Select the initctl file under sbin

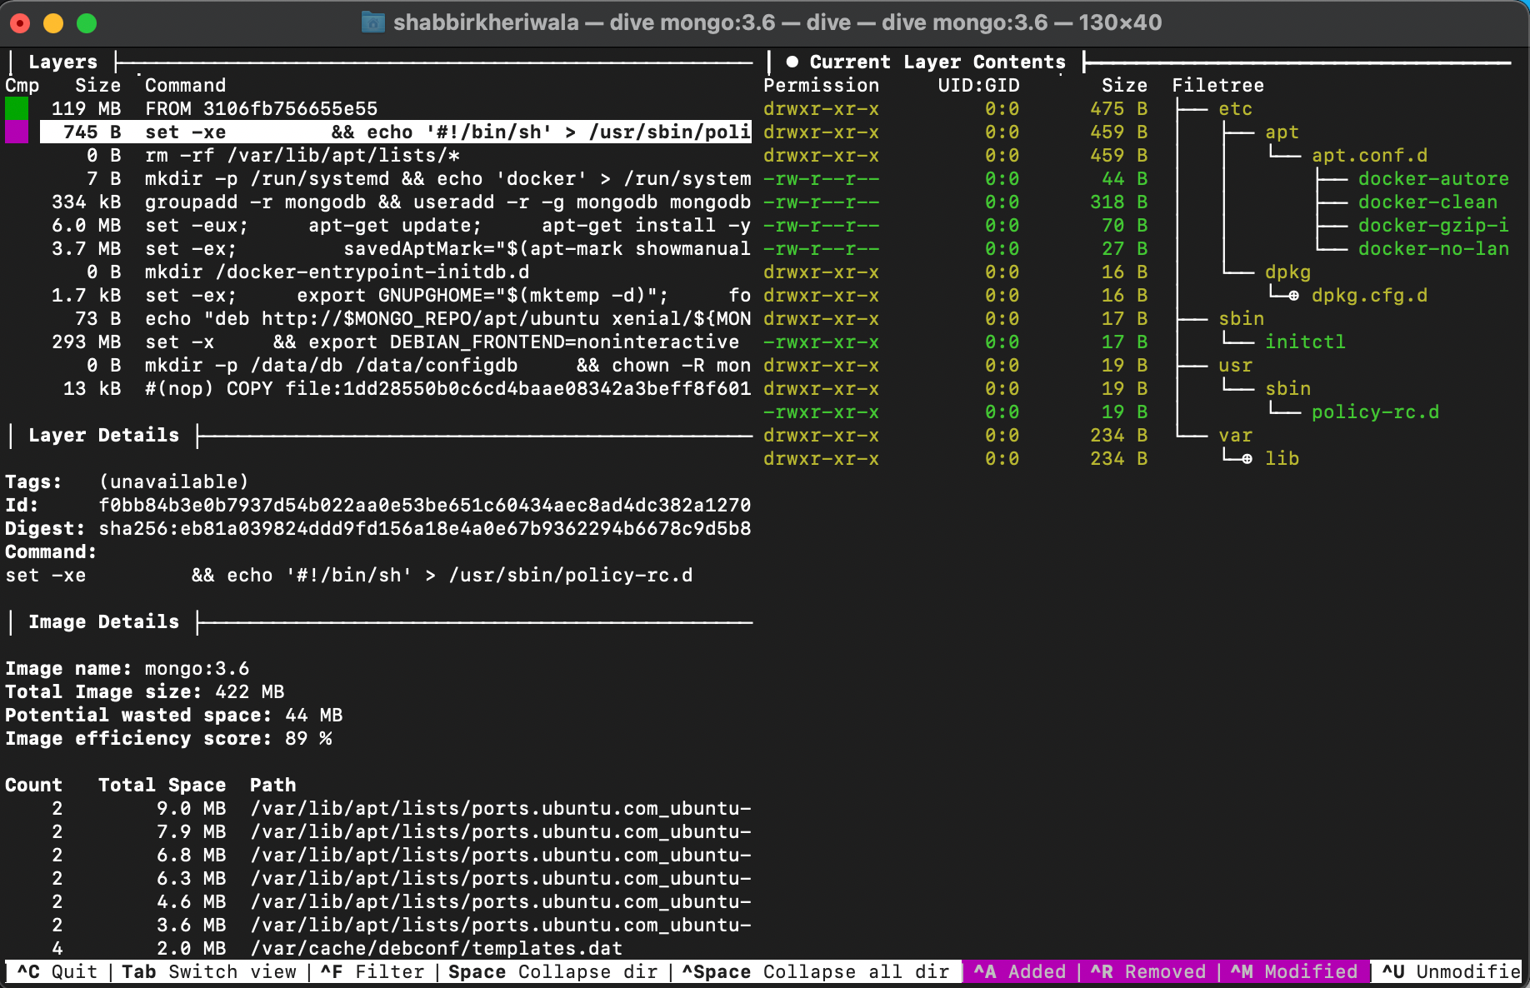click(1304, 342)
